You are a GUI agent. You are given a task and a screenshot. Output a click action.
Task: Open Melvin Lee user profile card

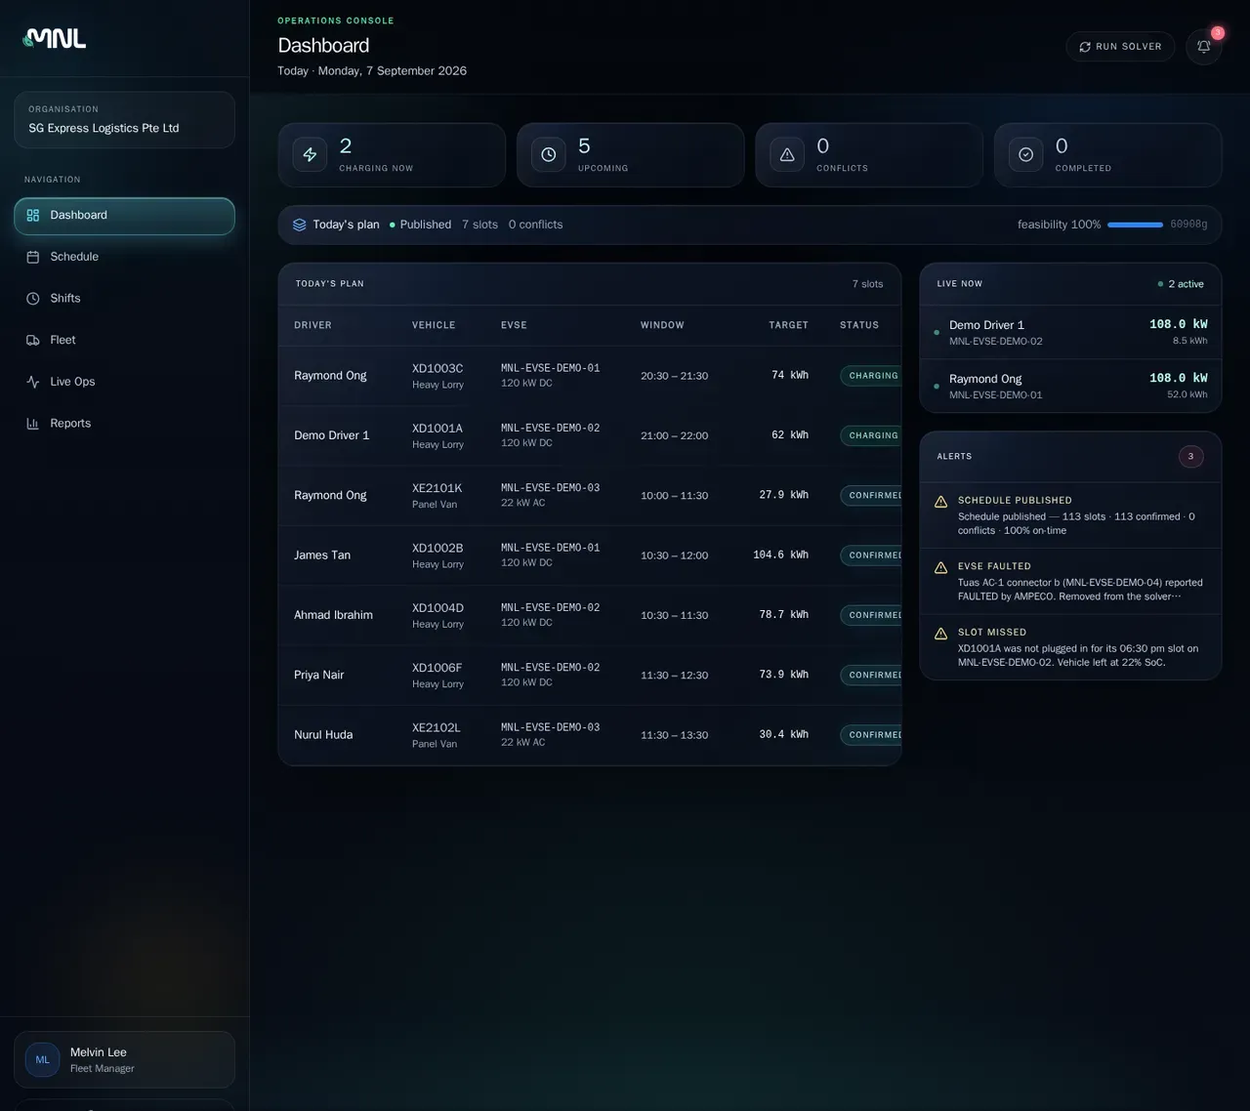[124, 1060]
